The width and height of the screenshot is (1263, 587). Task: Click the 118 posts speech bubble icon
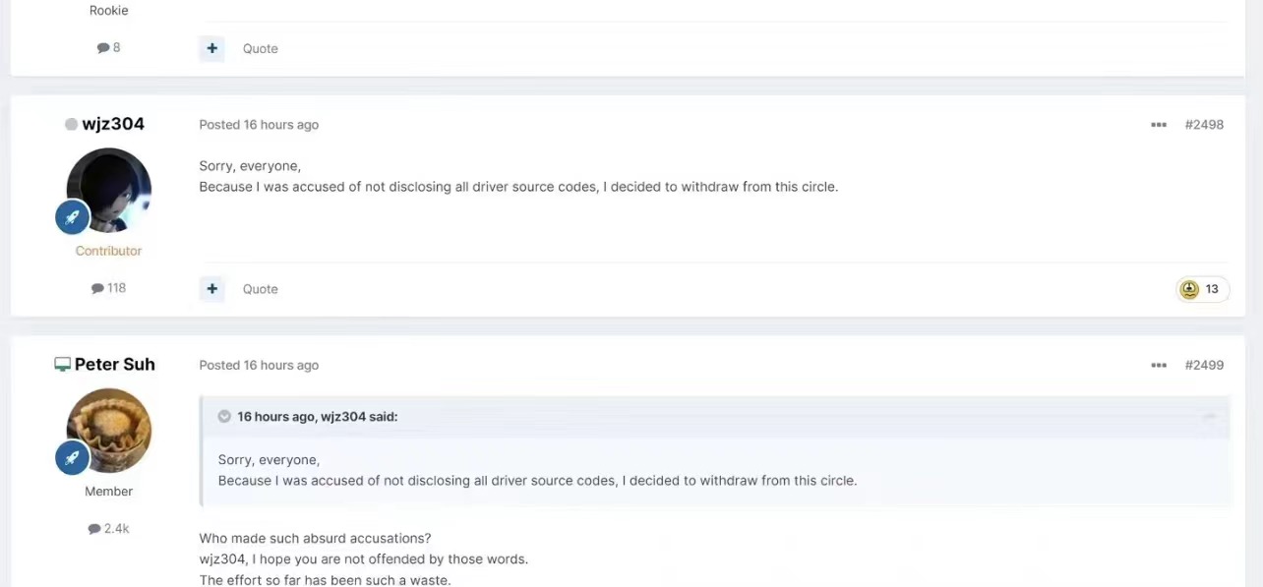(97, 288)
